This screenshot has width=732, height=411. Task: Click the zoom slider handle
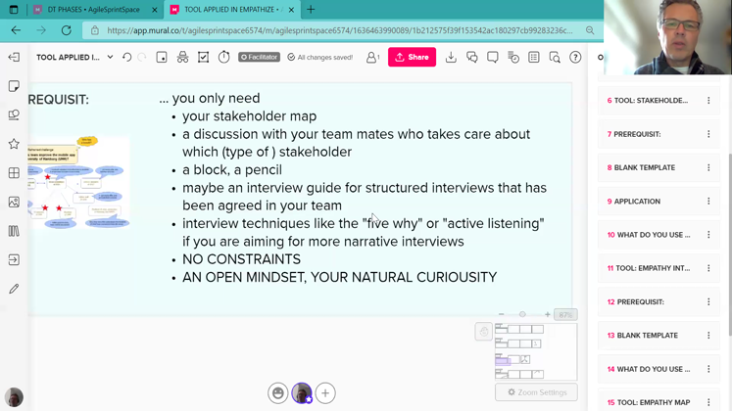click(x=522, y=314)
